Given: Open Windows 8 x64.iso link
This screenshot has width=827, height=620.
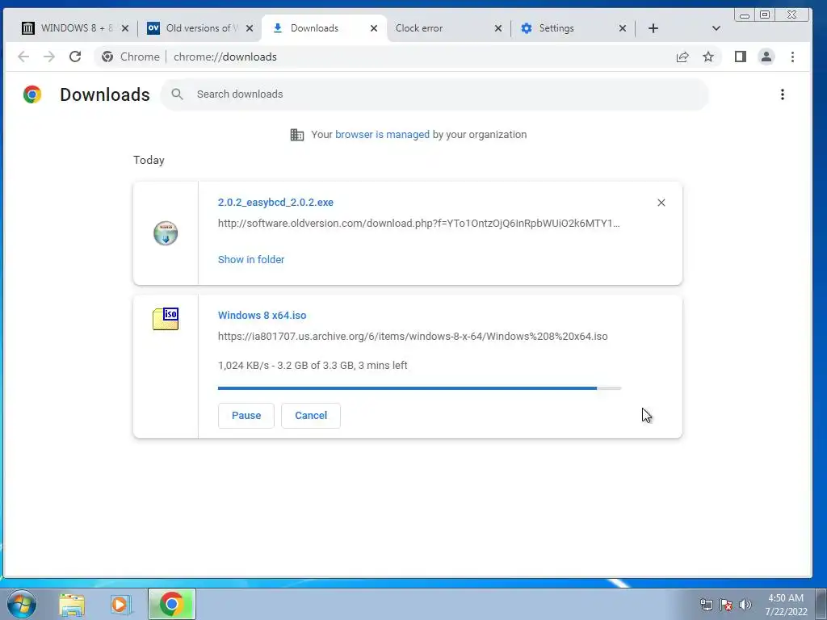Looking at the screenshot, I should pos(262,316).
